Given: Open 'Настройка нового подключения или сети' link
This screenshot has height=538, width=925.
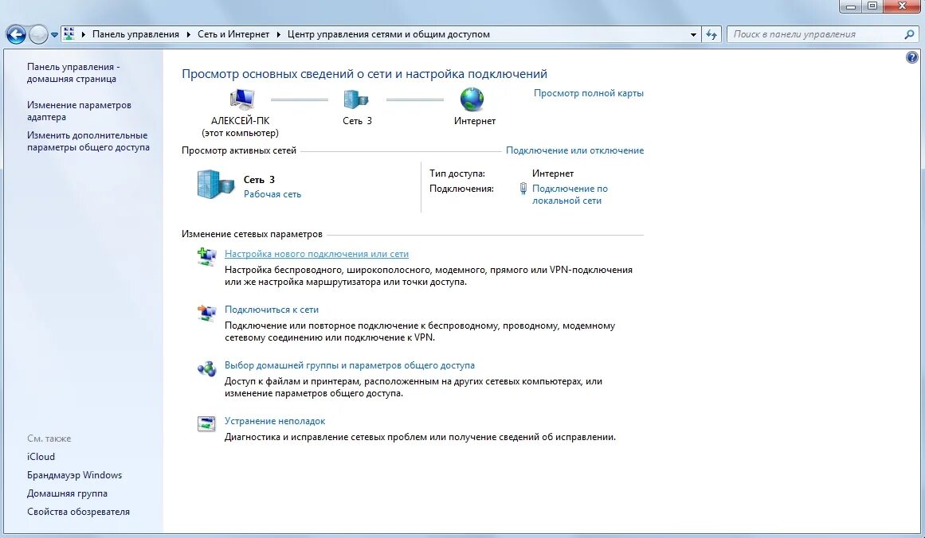Looking at the screenshot, I should tap(317, 254).
